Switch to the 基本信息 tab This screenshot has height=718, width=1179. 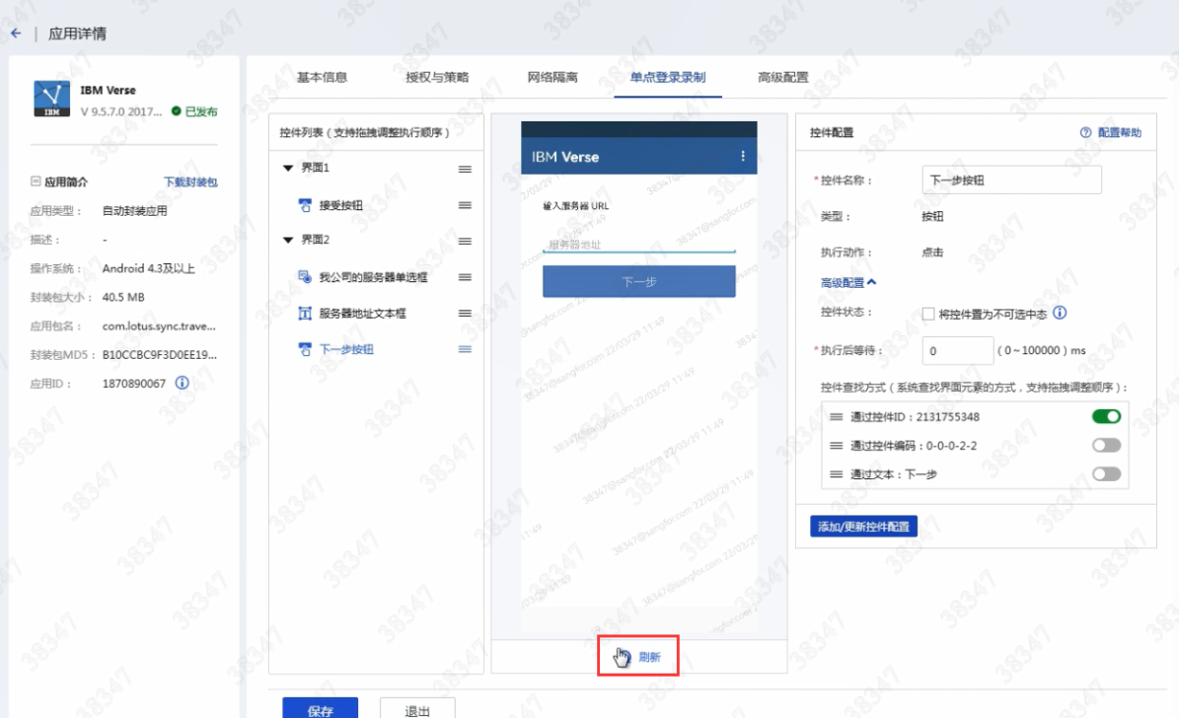coord(322,77)
